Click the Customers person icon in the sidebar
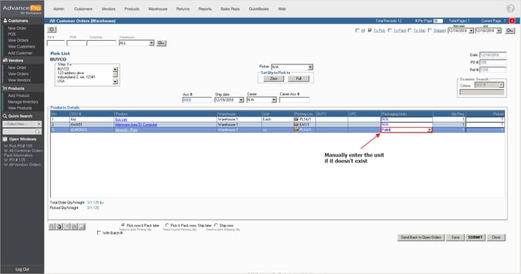This screenshot has height=274, width=521. coord(5,20)
